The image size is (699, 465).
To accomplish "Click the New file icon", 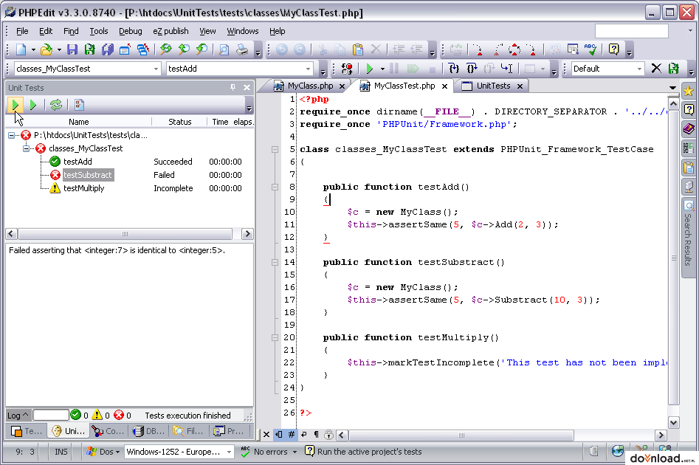I will coord(21,49).
